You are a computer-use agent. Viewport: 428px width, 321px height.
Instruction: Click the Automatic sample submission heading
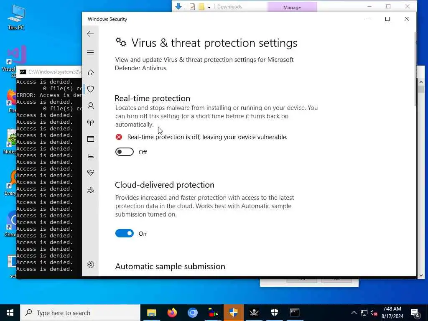click(x=170, y=266)
